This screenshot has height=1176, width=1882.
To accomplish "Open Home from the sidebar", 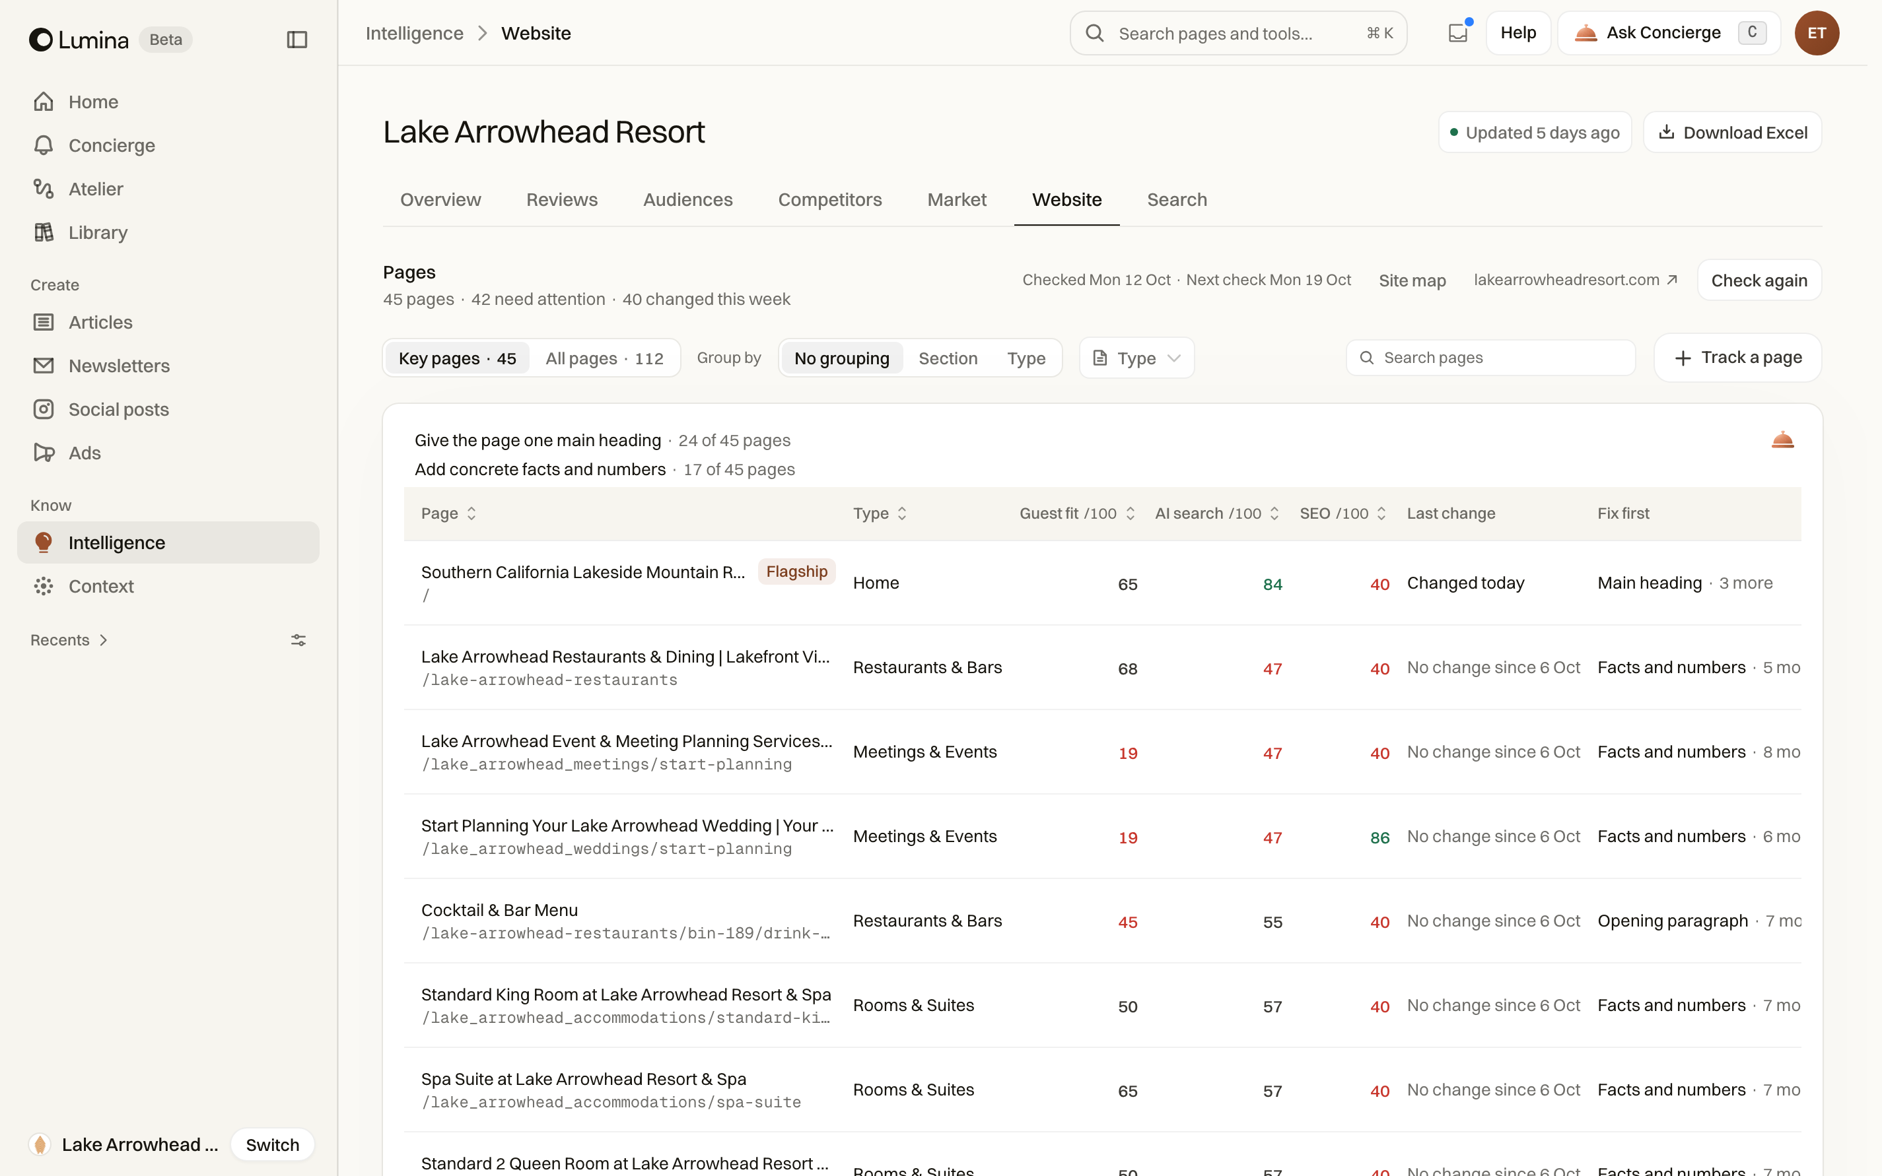I will pyautogui.click(x=168, y=101).
